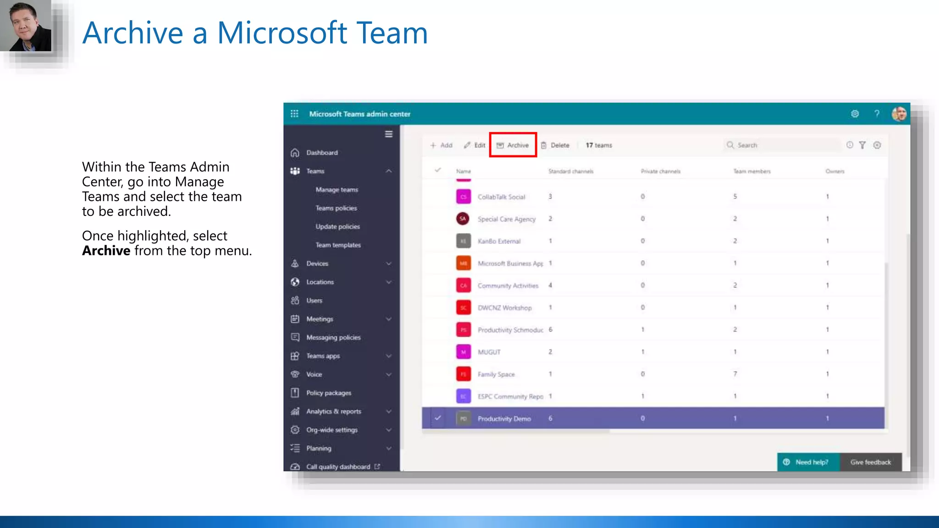Expand the Devices section chevron

389,264
